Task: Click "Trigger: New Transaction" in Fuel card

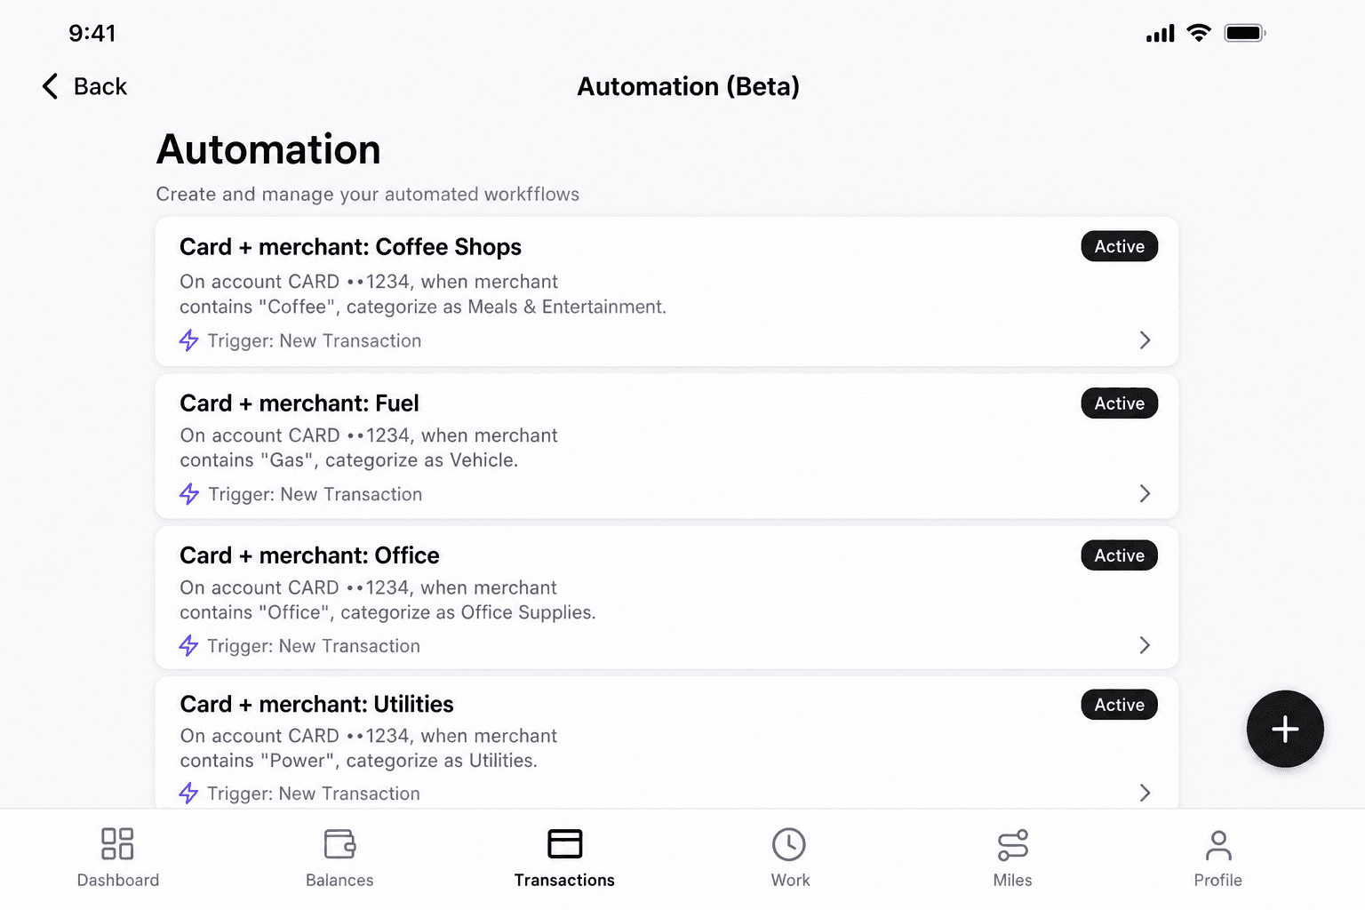Action: 315,494
